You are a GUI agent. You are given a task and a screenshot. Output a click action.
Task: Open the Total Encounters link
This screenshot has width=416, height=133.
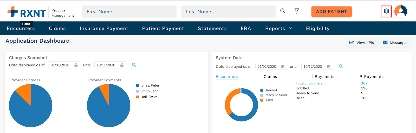pos(309,83)
